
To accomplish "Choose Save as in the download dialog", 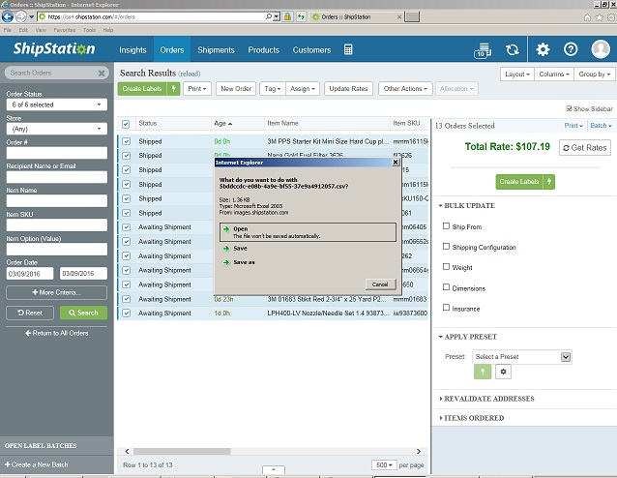I will pos(244,262).
